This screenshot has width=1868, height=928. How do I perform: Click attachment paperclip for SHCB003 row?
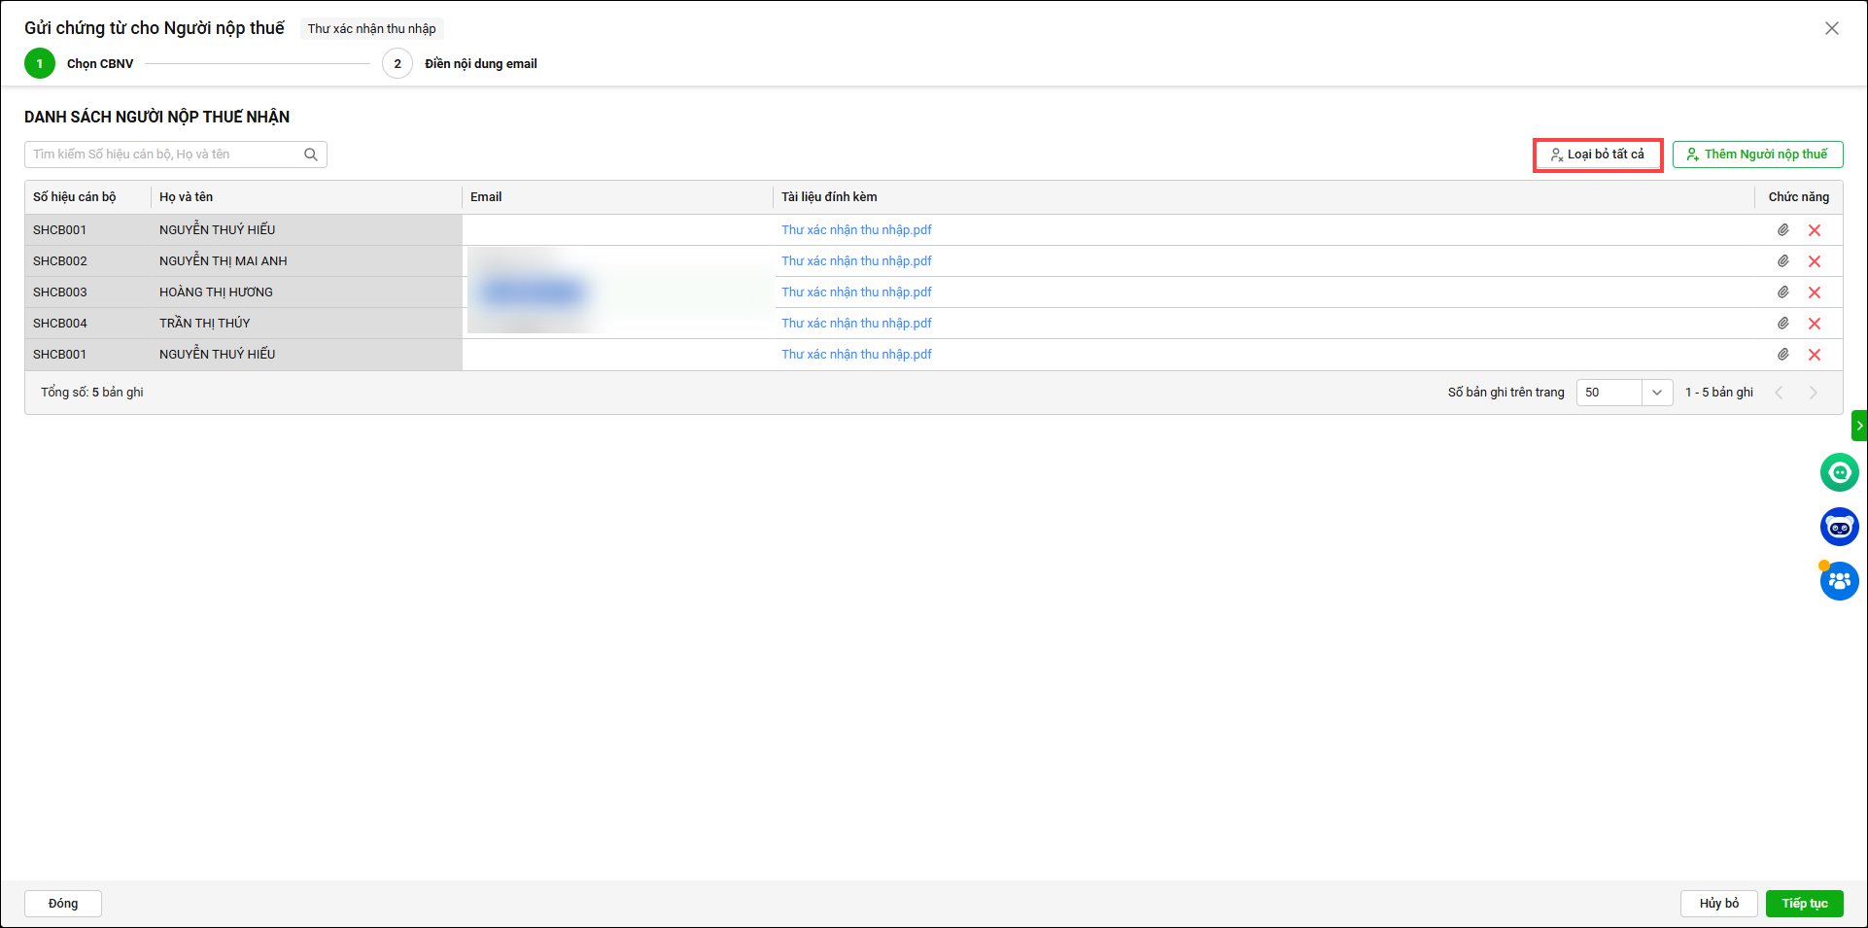1783,292
